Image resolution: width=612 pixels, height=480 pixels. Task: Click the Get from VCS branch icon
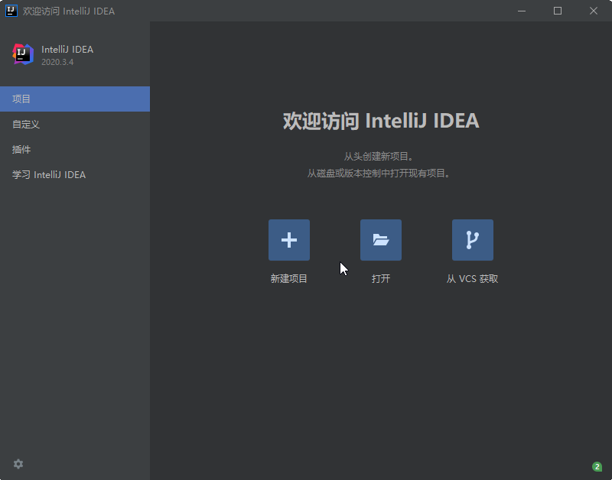tap(473, 240)
